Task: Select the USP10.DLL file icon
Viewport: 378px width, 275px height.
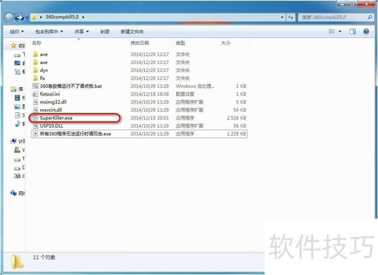Action: click(x=35, y=126)
